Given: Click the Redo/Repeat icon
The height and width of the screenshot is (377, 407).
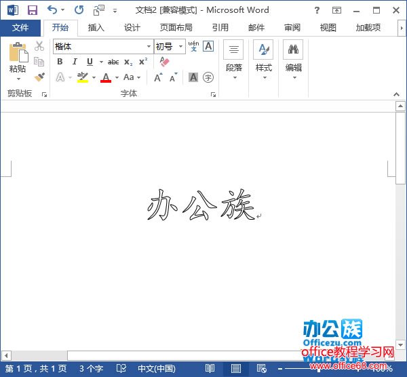Looking at the screenshot, I should [79, 10].
